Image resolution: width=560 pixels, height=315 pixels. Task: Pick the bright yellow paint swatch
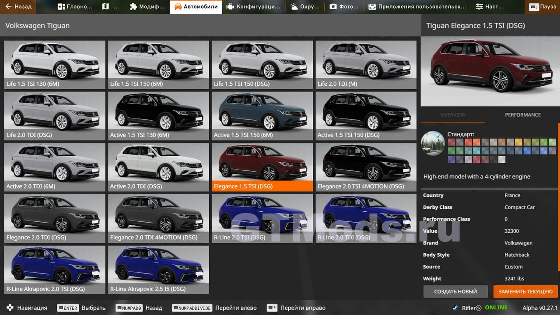click(518, 142)
